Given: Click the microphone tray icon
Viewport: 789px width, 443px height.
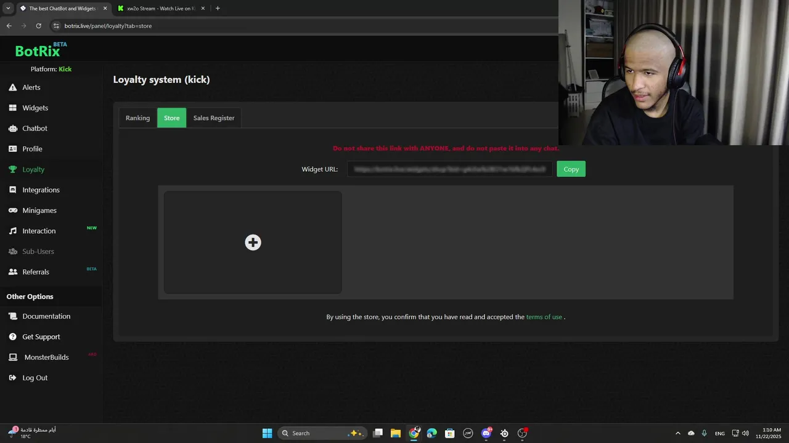Looking at the screenshot, I should click(x=704, y=433).
